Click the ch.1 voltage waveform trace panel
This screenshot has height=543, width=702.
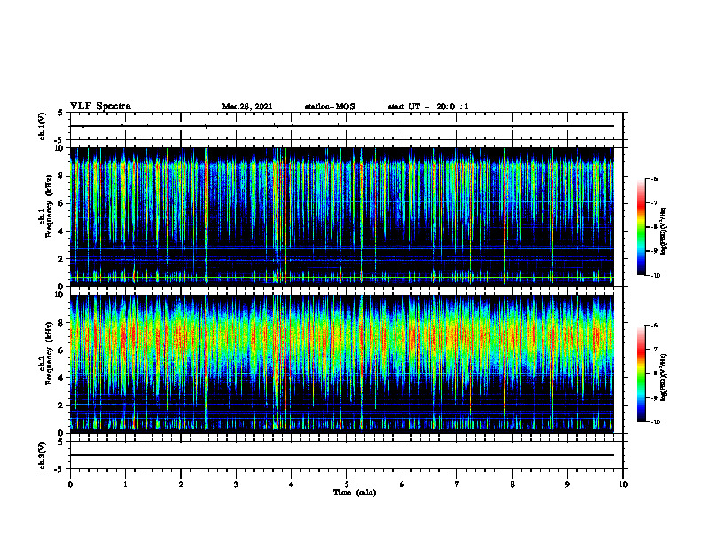coord(347,126)
